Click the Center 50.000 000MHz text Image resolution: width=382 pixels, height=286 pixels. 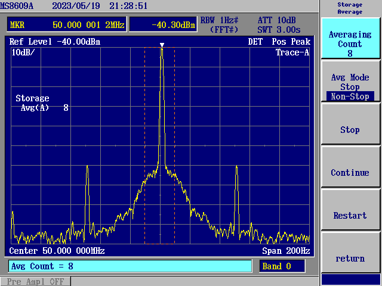[x=57, y=251]
